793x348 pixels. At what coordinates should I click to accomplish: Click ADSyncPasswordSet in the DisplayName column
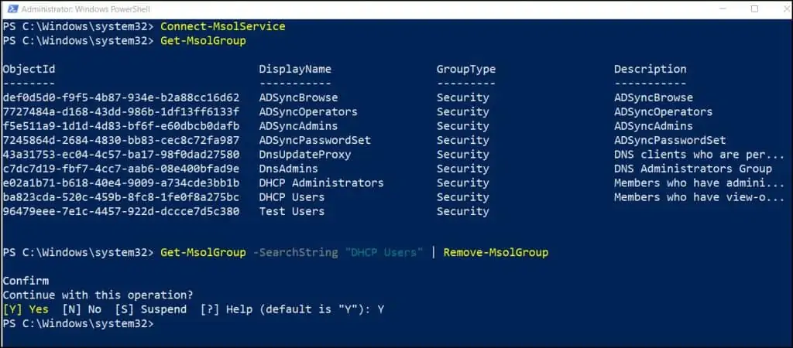pos(314,140)
